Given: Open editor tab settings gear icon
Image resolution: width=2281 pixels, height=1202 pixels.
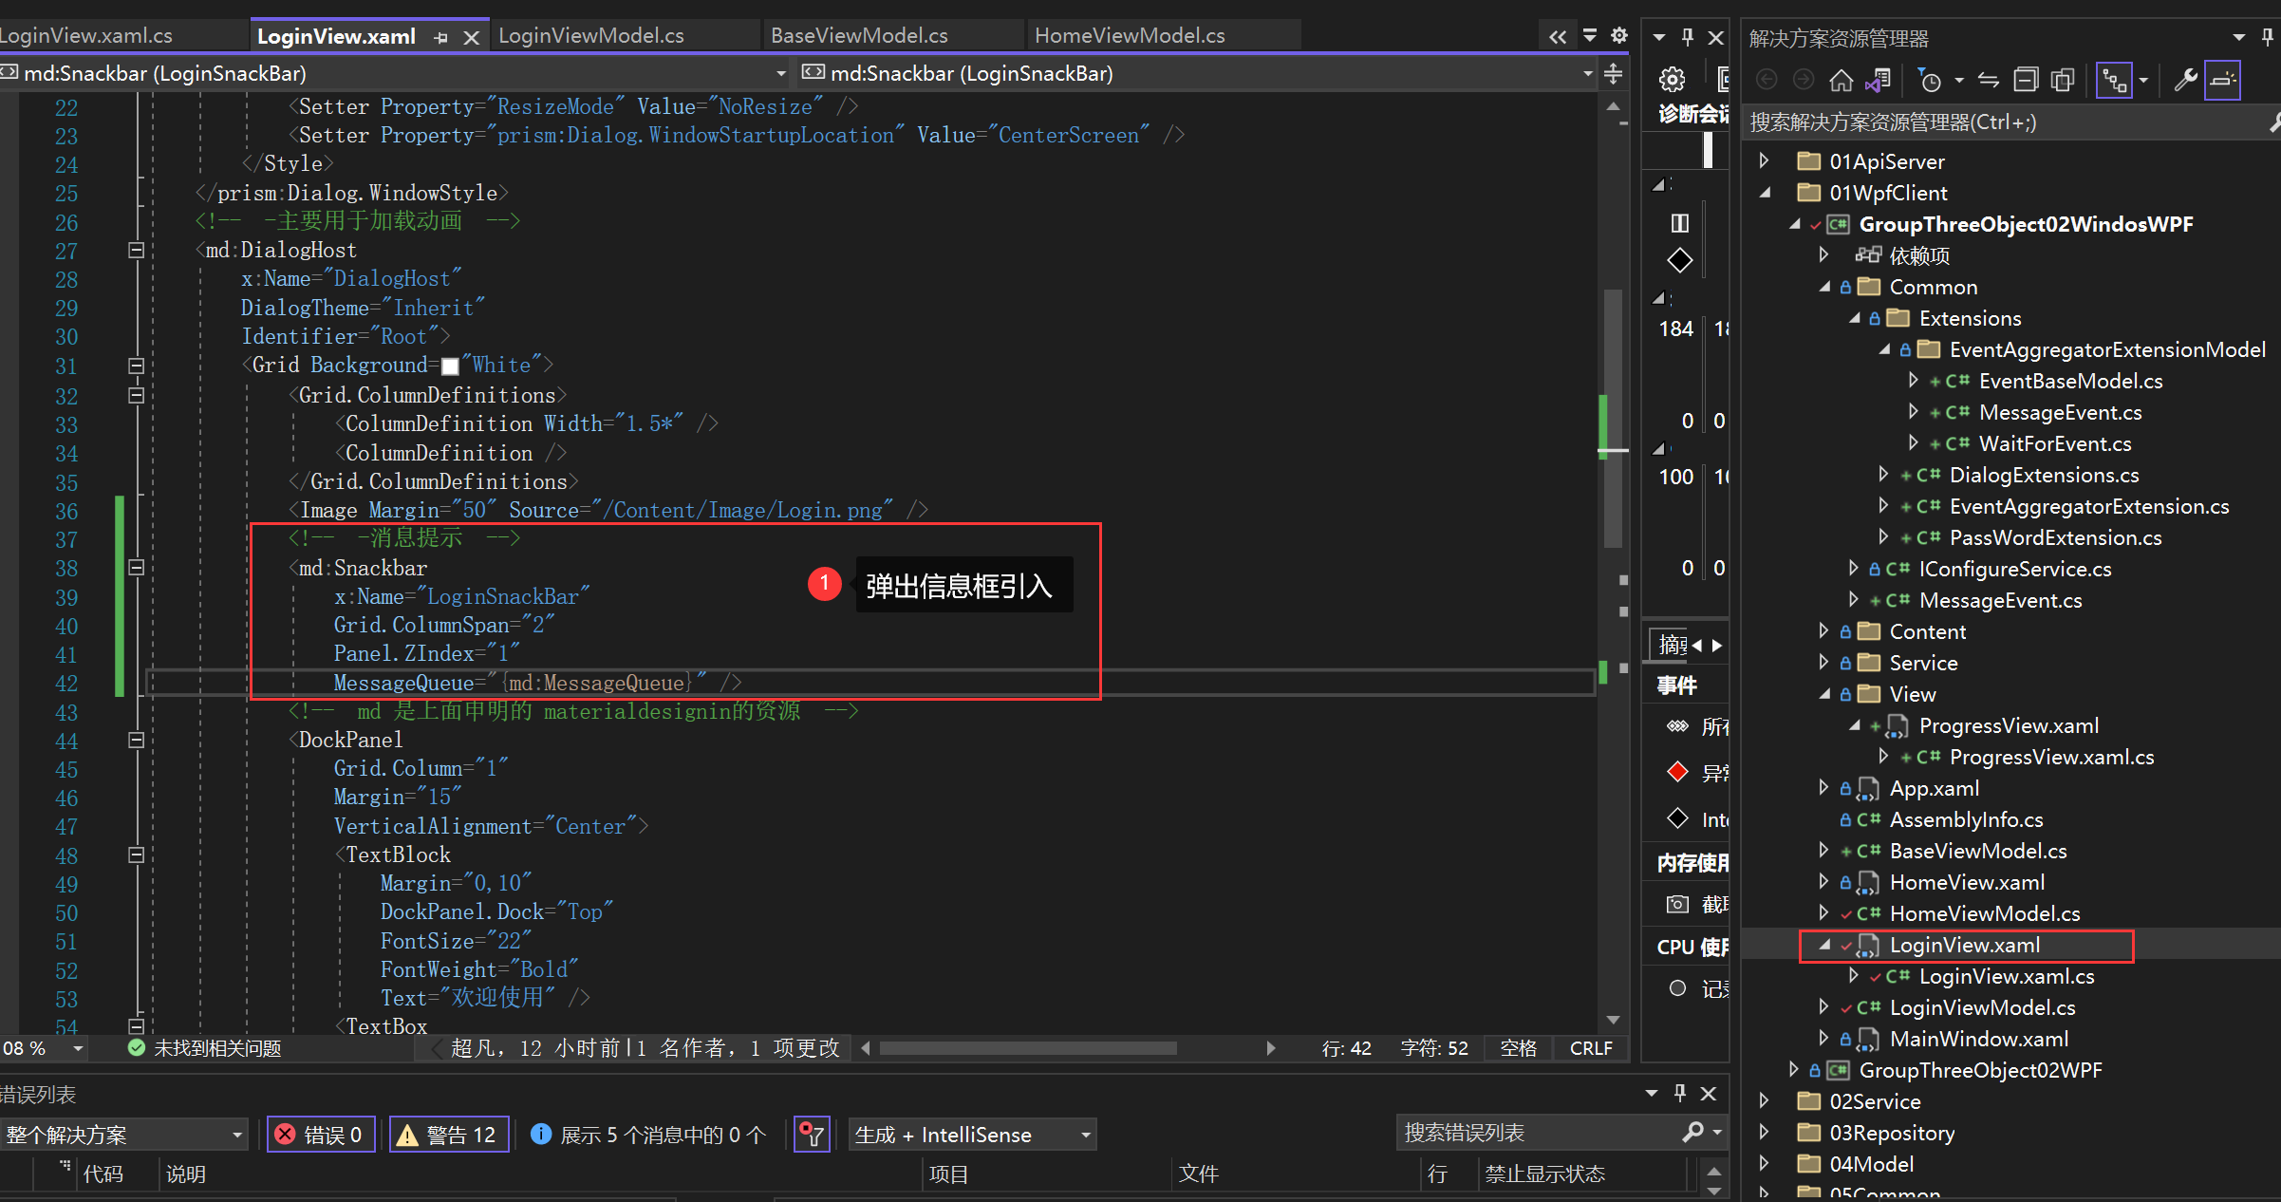Looking at the screenshot, I should point(1619,36).
